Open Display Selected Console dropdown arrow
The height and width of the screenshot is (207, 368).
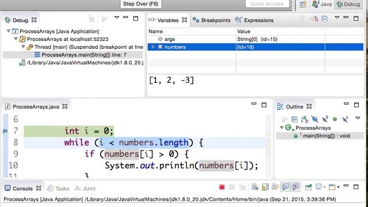coord(324,187)
